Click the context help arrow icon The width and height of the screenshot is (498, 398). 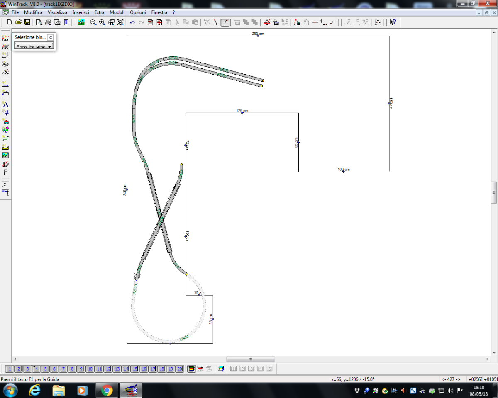click(x=392, y=22)
